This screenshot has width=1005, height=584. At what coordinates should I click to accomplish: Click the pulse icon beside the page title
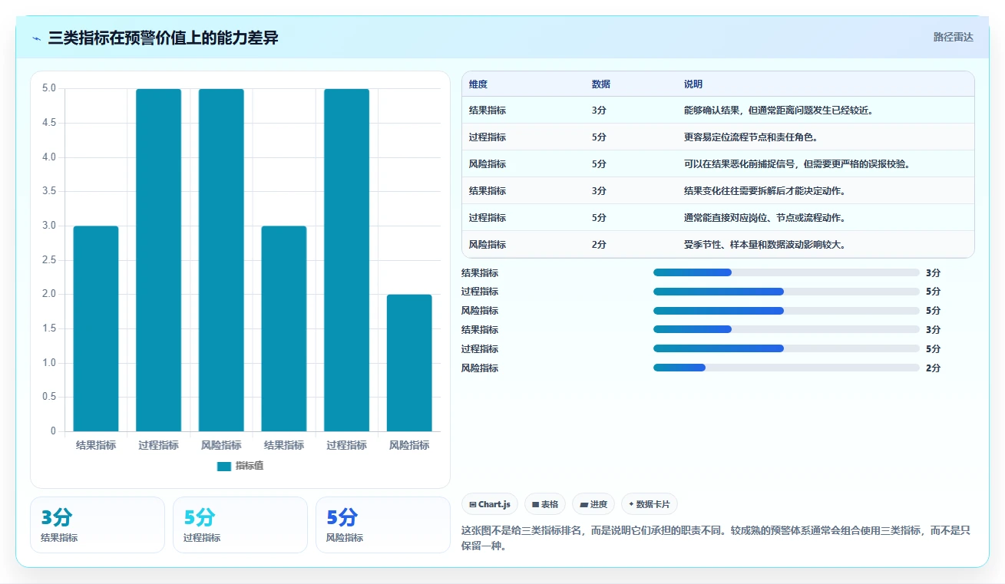(37, 38)
